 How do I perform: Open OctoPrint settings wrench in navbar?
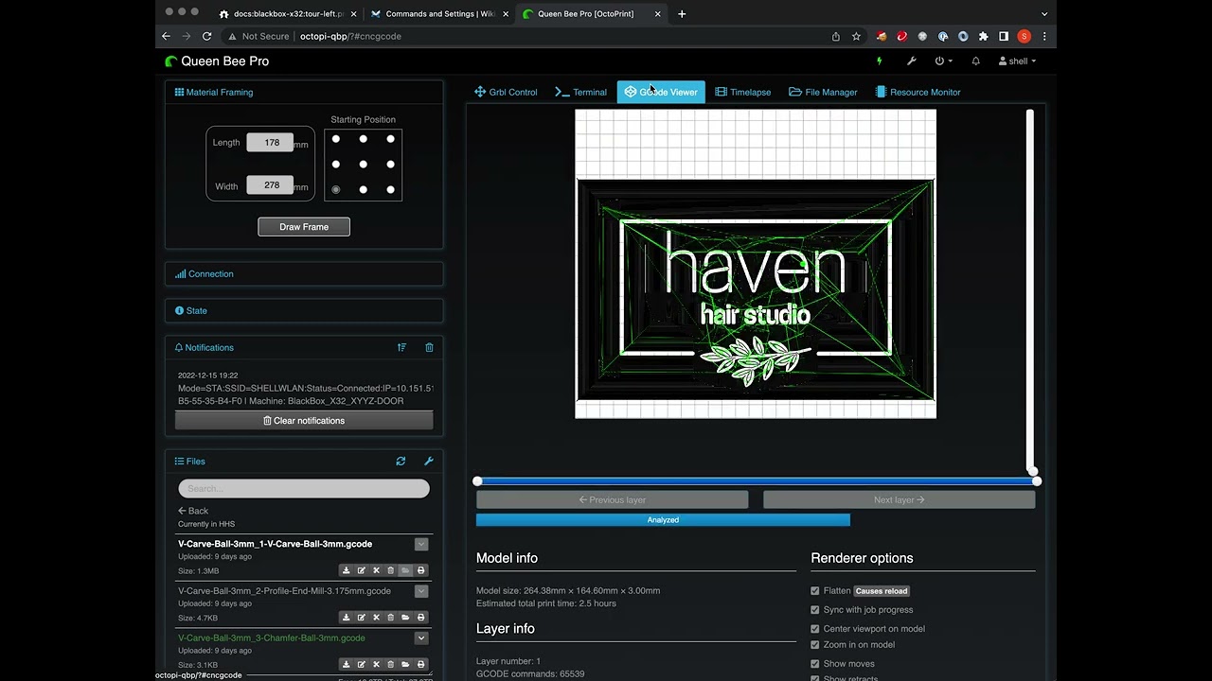911,61
